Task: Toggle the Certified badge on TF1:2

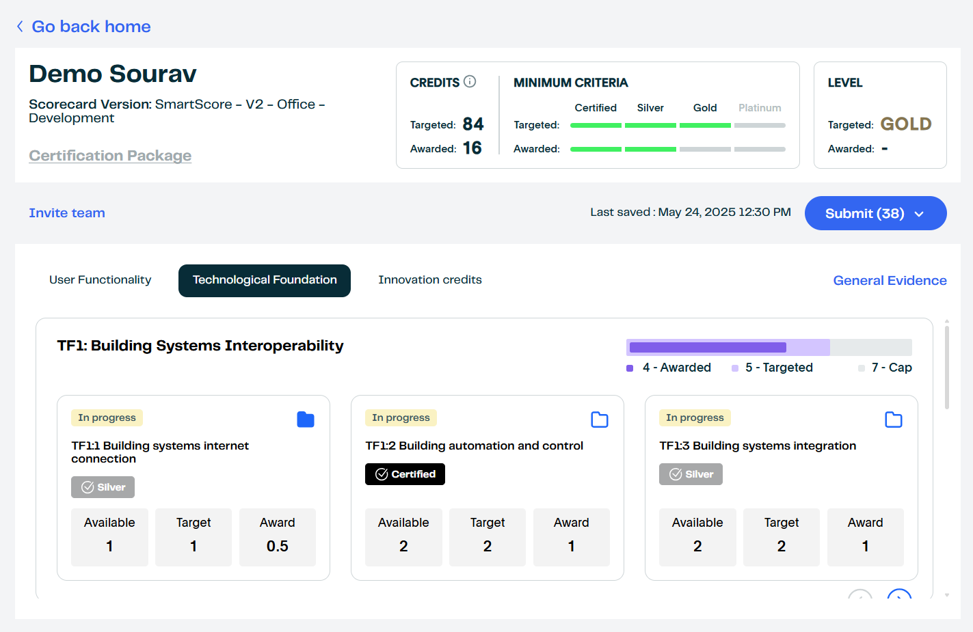Action: (405, 473)
